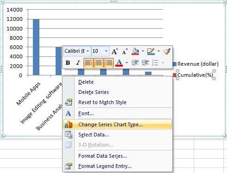Viewport: 227px width, 173px height.
Task: Open Font... from the context menu
Action: click(117, 113)
